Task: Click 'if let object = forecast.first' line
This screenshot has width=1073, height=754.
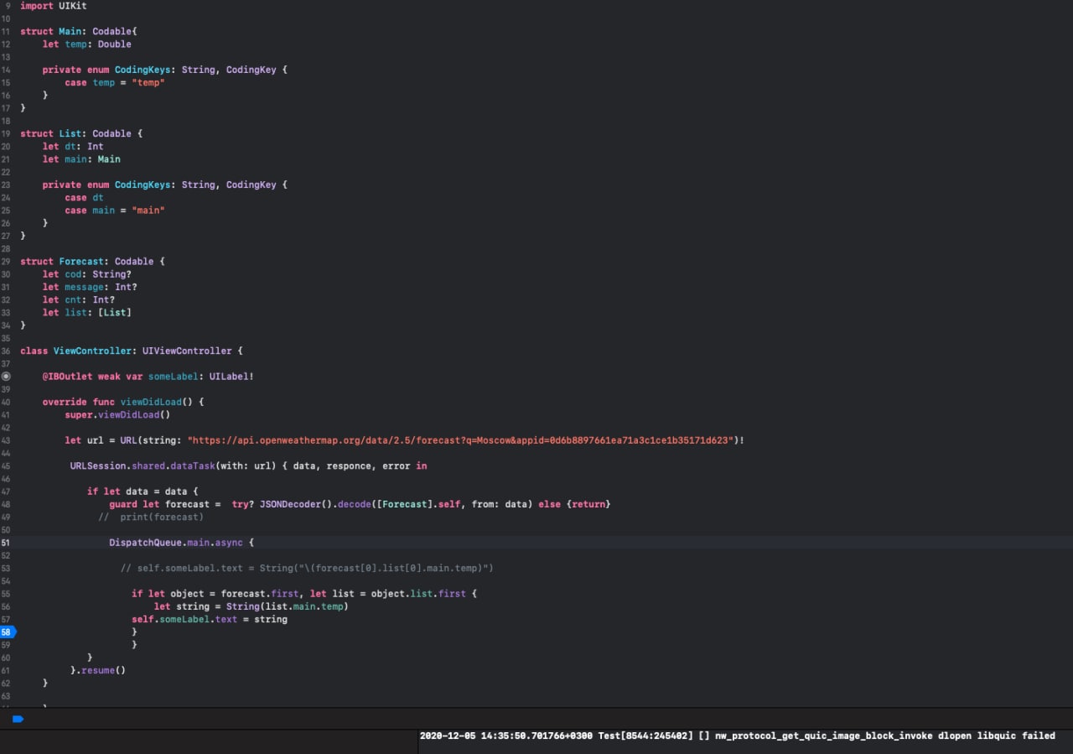Action: click(304, 593)
